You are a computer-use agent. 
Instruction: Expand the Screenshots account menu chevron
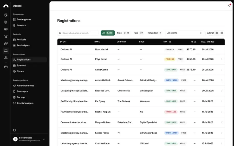[44, 139]
